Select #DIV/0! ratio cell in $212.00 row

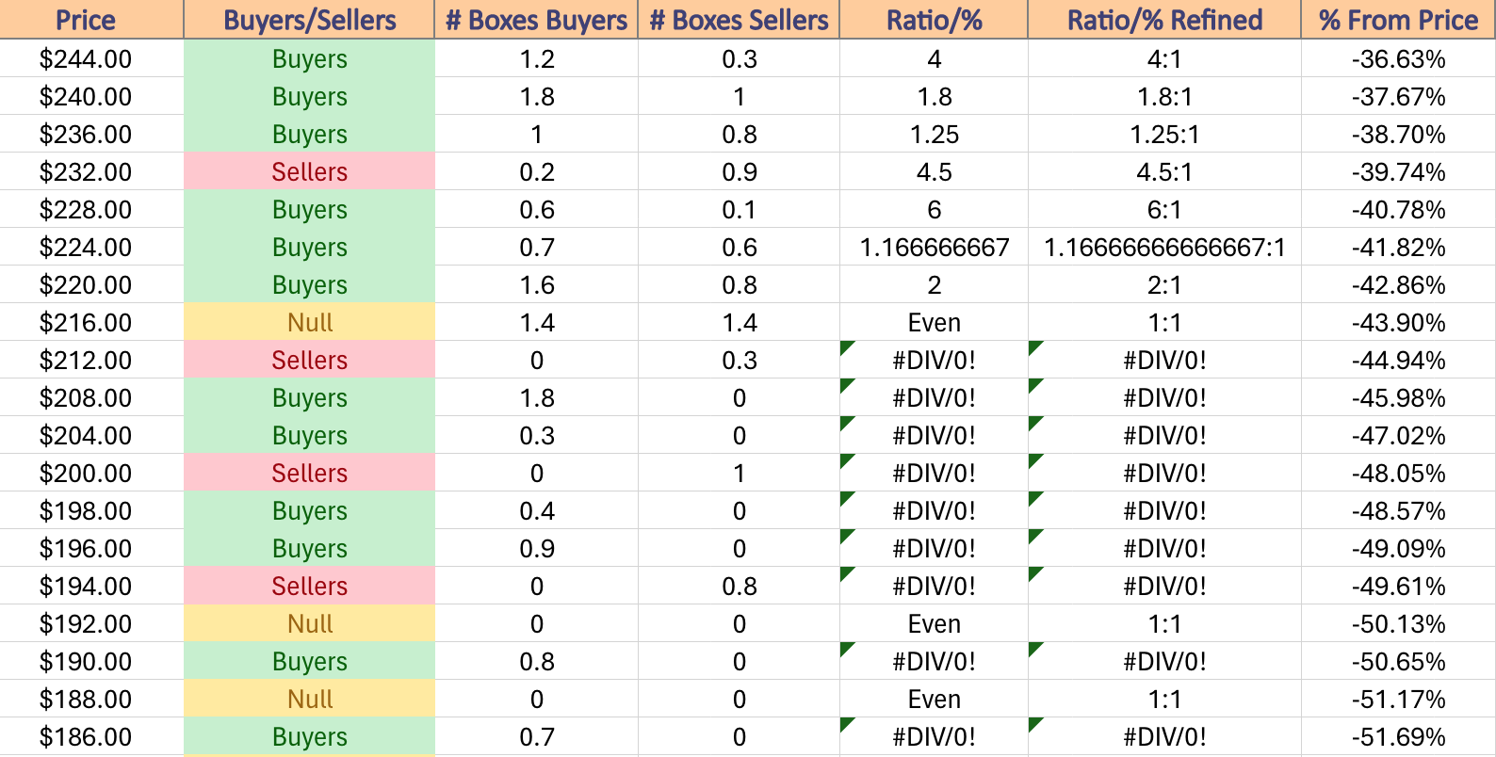(935, 360)
